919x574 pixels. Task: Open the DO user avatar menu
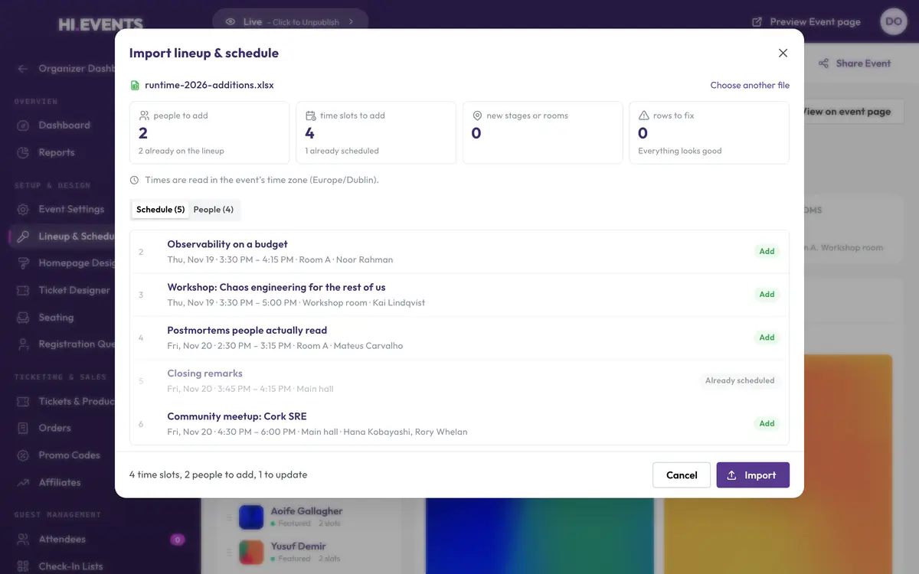coord(894,22)
